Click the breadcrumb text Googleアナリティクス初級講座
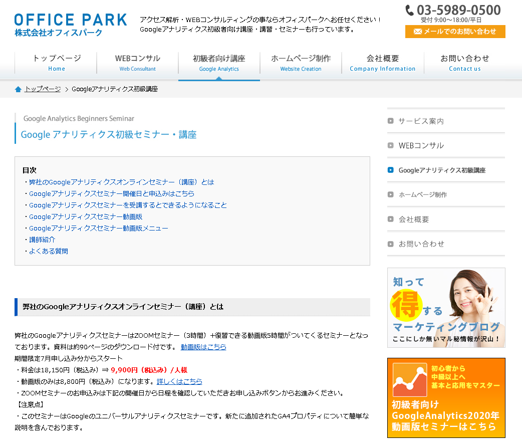 (x=115, y=89)
